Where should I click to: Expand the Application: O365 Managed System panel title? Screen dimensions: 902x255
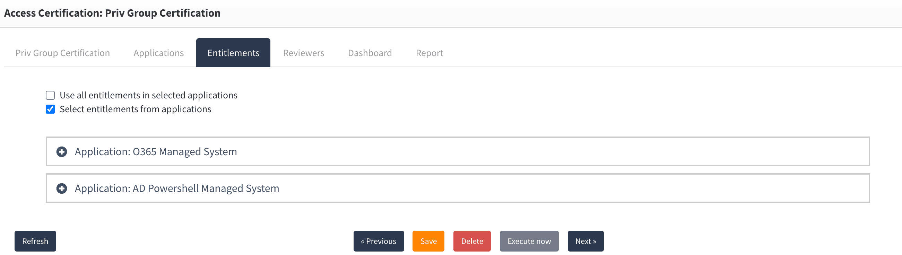point(156,152)
